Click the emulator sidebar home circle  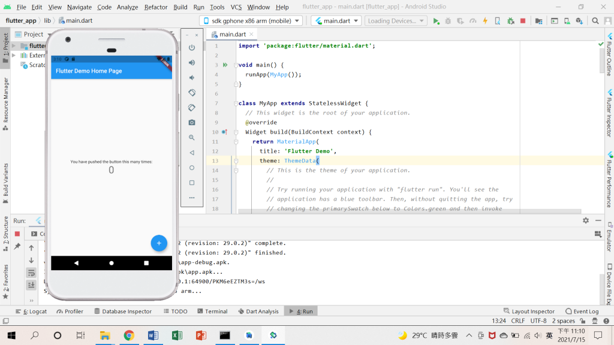point(192,168)
